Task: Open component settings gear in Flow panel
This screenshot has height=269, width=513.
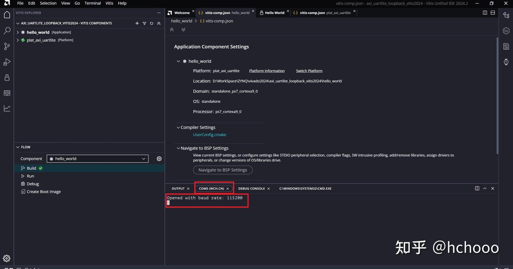Action: point(159,158)
